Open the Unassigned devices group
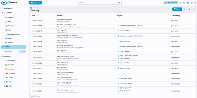This screenshot has width=197, height=98. pyautogui.click(x=11, y=61)
